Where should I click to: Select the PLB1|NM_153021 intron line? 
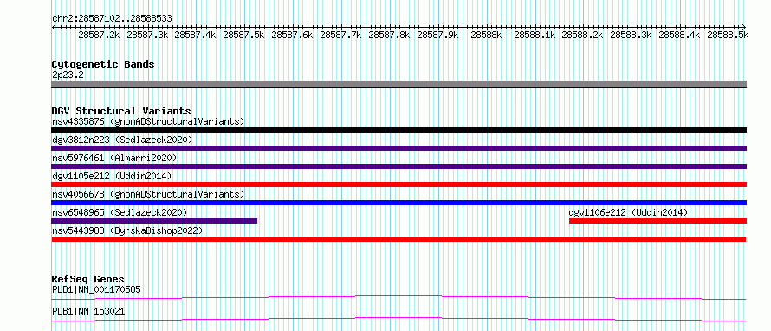coord(398,320)
